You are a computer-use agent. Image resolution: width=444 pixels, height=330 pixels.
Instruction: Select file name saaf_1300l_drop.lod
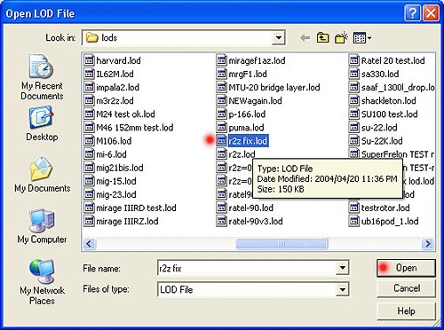click(x=398, y=87)
